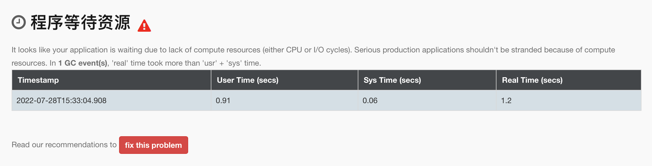The width and height of the screenshot is (652, 166).
Task: Click the Real Time (secs) column header
Action: click(x=569, y=80)
